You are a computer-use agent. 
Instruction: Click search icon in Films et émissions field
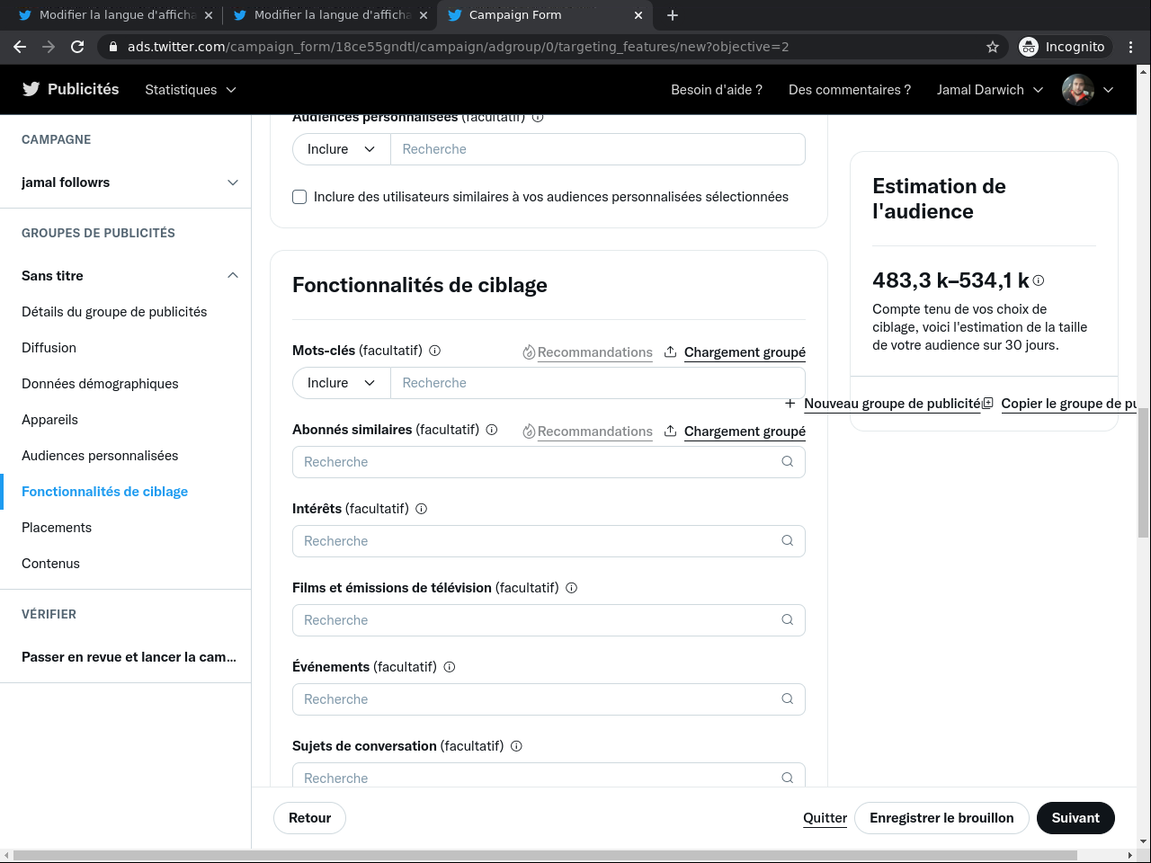pos(787,620)
